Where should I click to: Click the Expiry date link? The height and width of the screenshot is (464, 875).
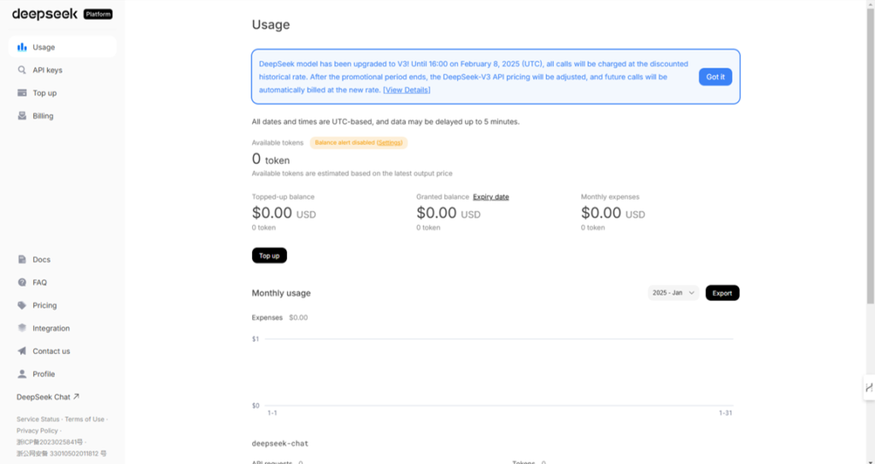pyautogui.click(x=490, y=197)
